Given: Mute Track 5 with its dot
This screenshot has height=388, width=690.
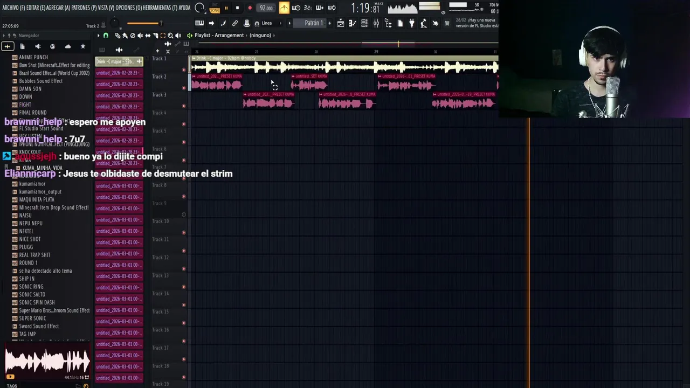Looking at the screenshot, I should click(183, 142).
